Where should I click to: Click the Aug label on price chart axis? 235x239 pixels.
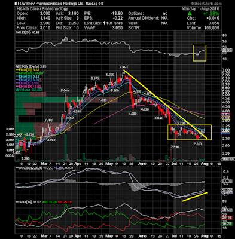205,164
